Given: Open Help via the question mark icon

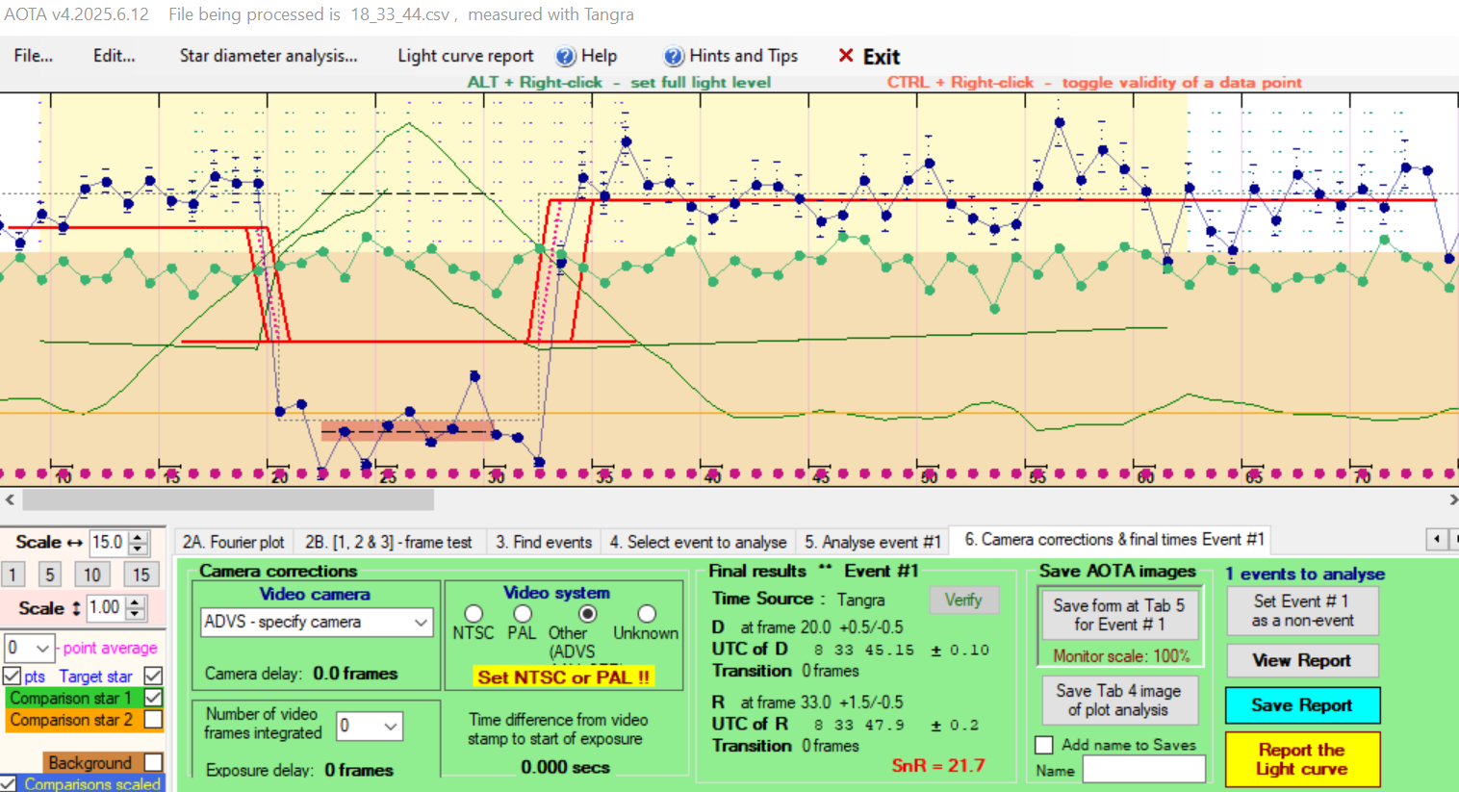Looking at the screenshot, I should pyautogui.click(x=566, y=57).
